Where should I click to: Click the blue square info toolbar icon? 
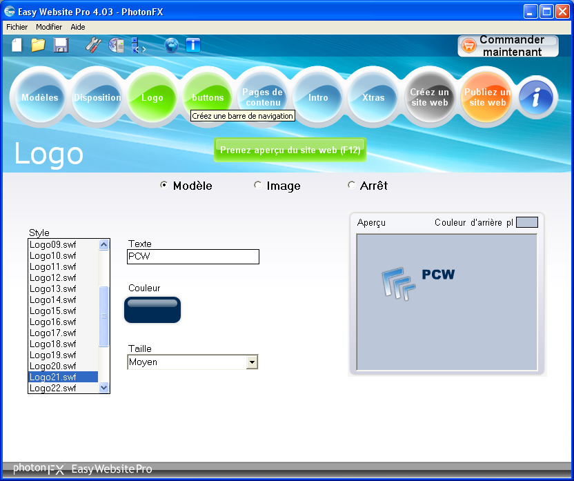193,46
